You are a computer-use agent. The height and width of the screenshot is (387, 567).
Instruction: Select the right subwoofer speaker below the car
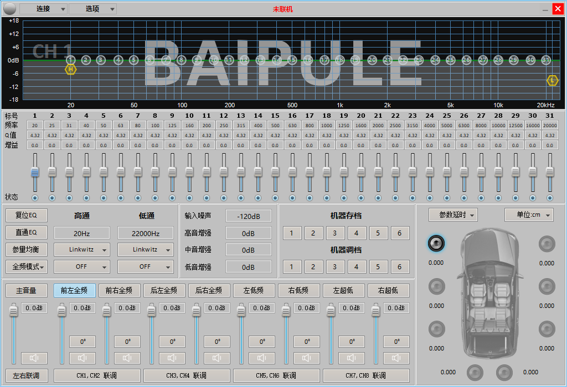point(504,373)
